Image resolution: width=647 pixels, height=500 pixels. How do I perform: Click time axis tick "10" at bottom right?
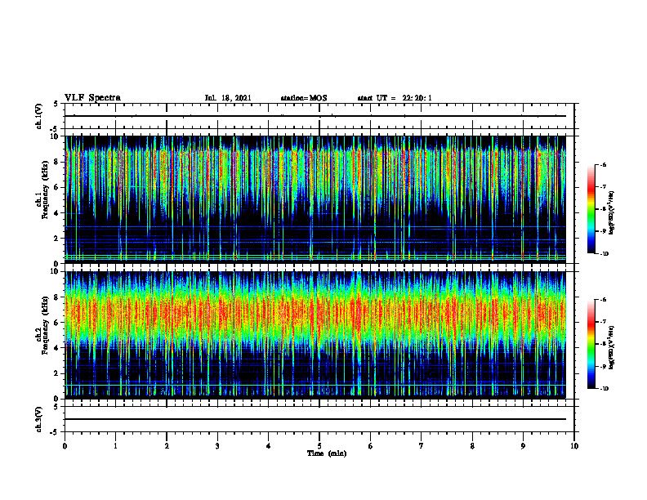tap(574, 446)
